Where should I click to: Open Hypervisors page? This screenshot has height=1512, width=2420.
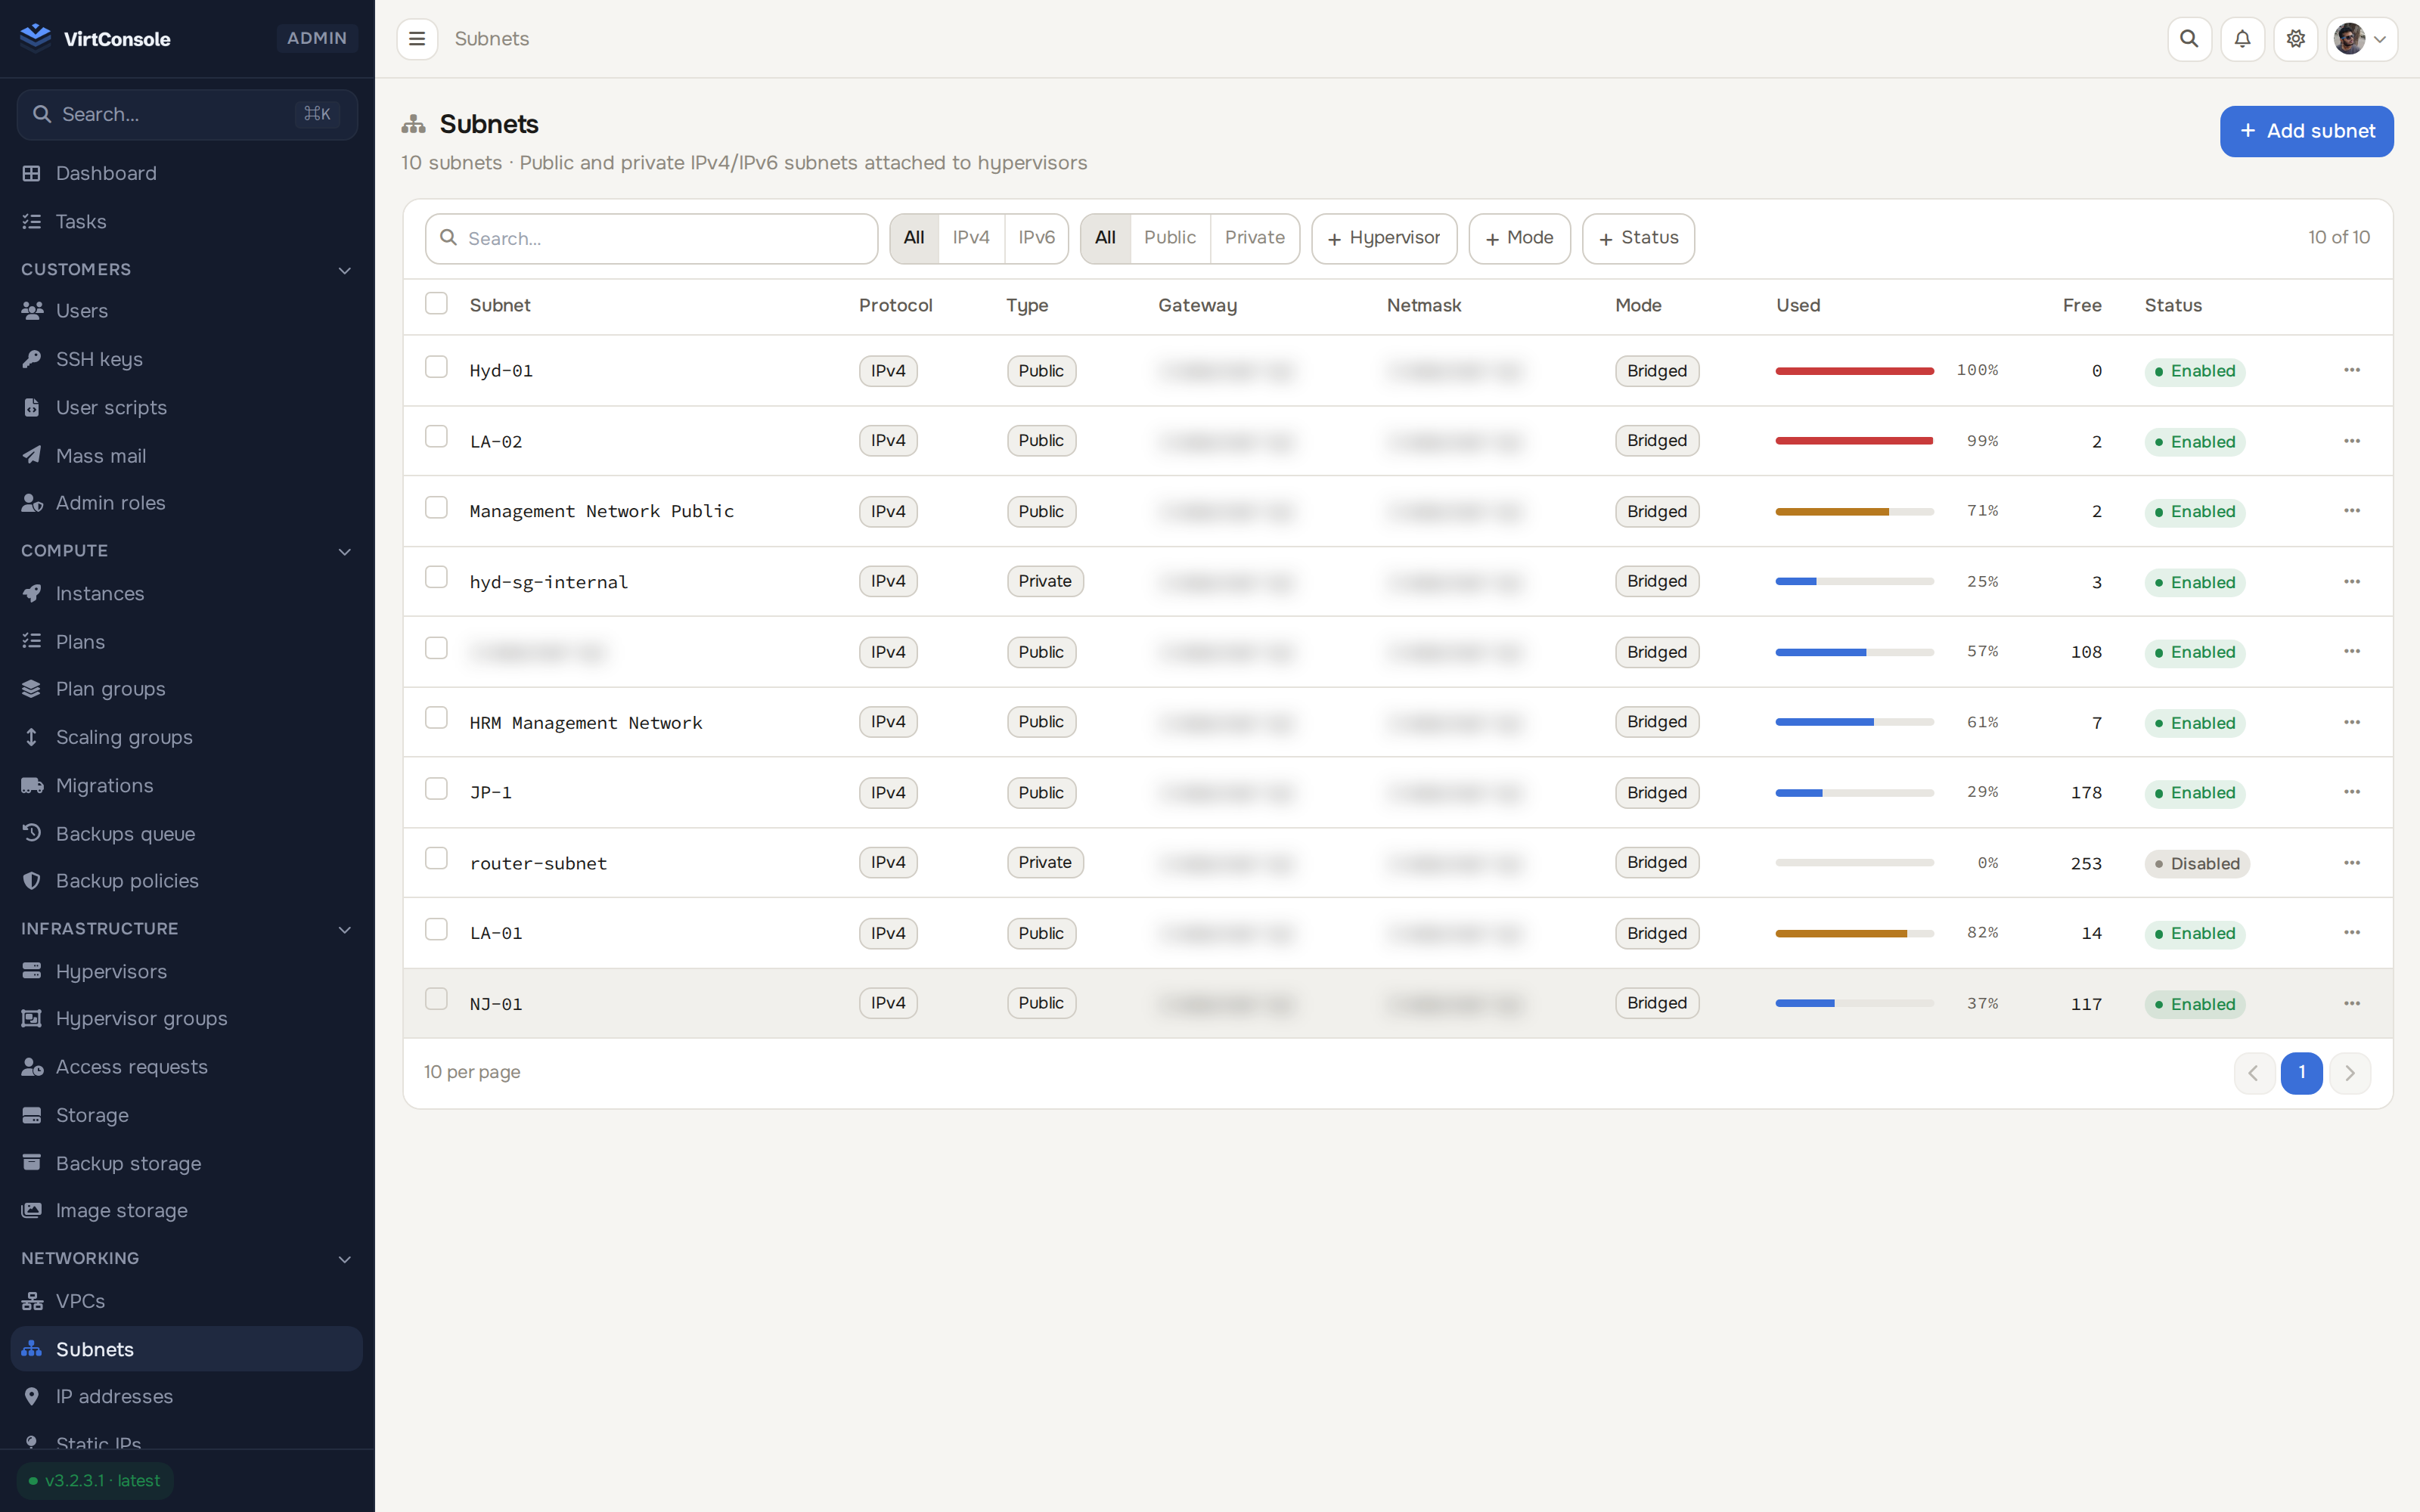click(x=187, y=971)
